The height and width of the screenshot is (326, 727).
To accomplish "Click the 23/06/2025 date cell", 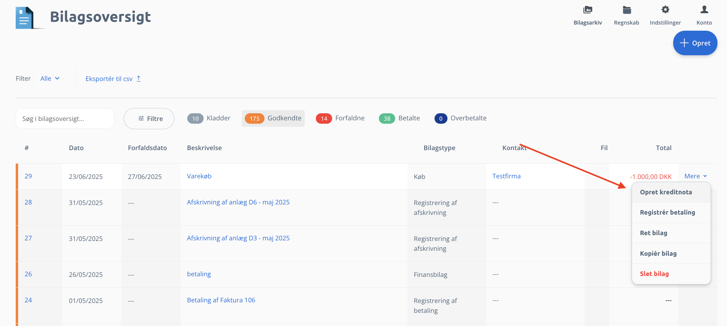I will click(86, 177).
